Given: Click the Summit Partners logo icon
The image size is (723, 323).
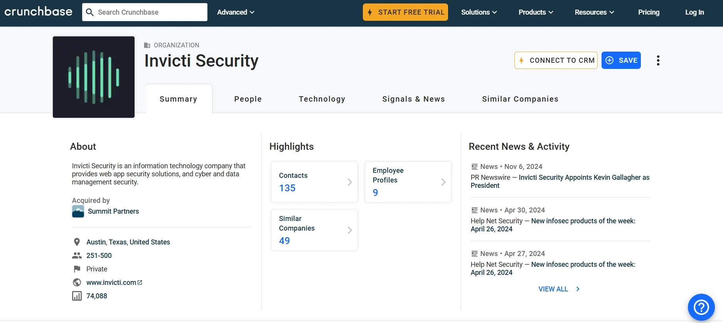Looking at the screenshot, I should [x=78, y=211].
